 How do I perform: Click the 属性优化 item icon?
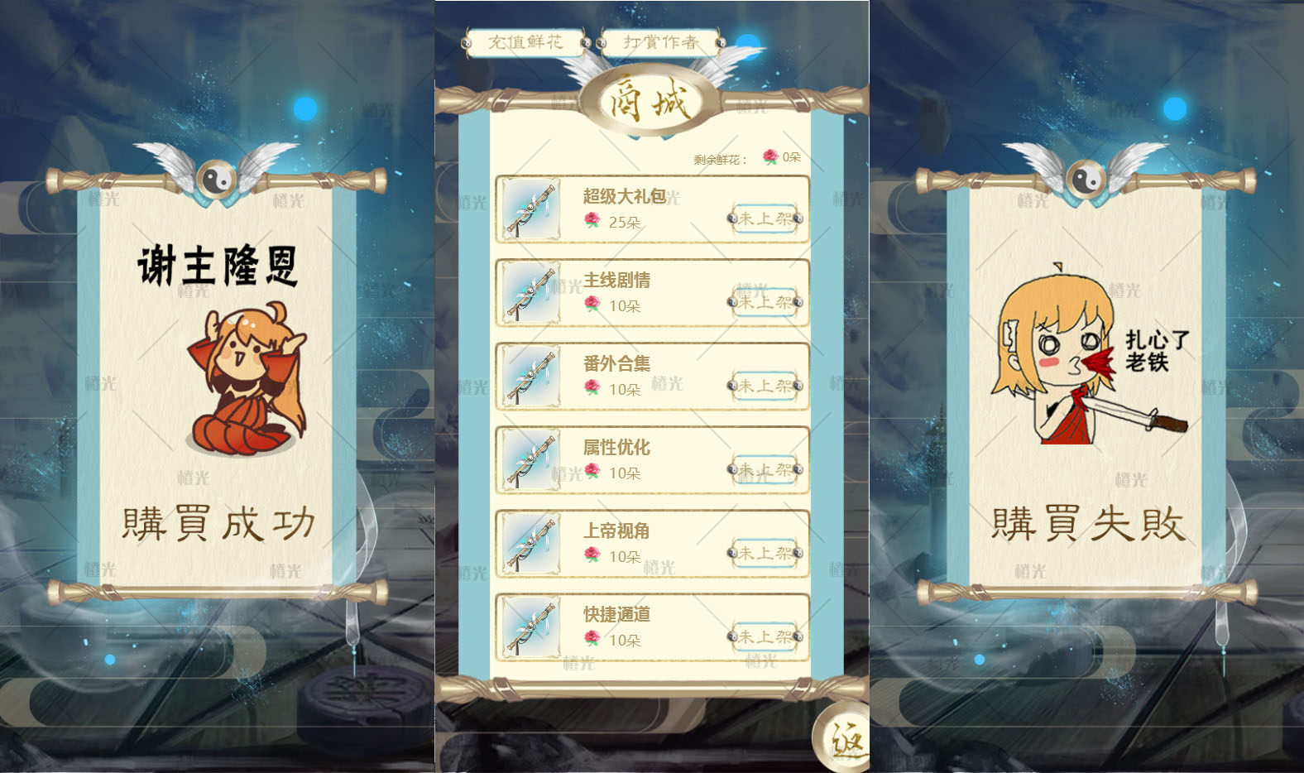530,459
